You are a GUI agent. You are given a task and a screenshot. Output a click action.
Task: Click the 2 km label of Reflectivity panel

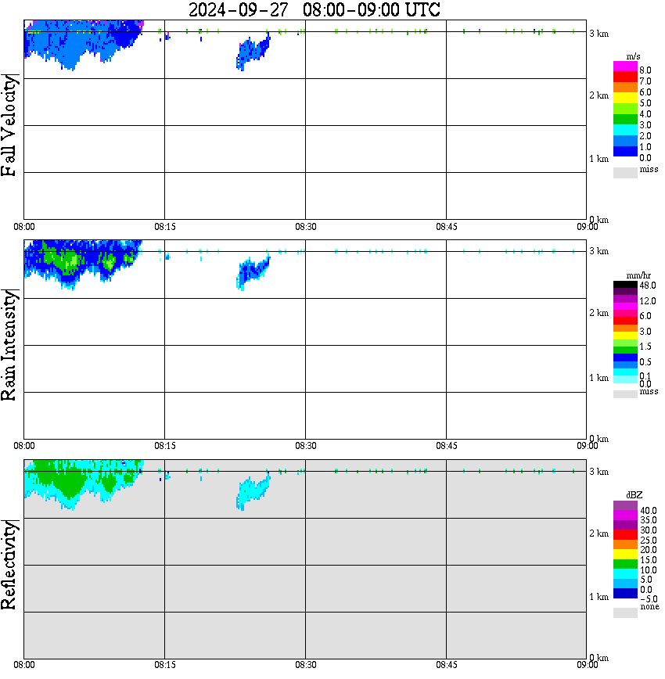click(598, 533)
